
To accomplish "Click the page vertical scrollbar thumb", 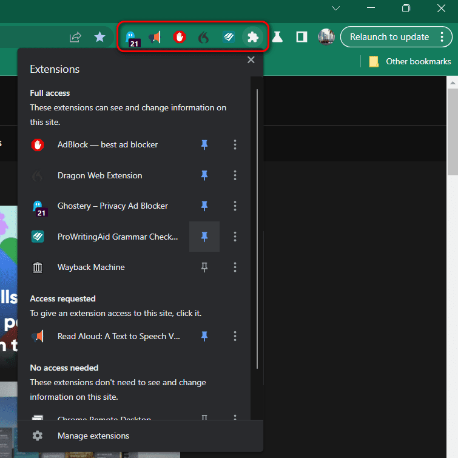I will (453, 132).
